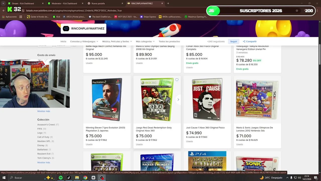Open Just Cause 1 Xbox 360 Original title
The image size is (321, 181).
tap(205, 128)
